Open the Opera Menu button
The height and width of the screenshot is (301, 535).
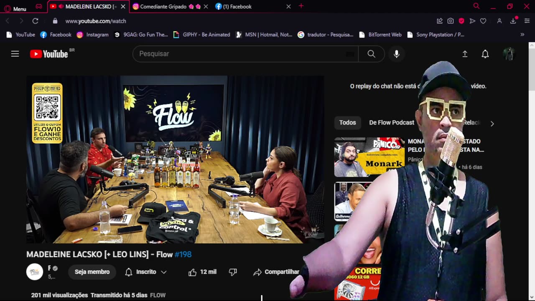click(x=15, y=8)
